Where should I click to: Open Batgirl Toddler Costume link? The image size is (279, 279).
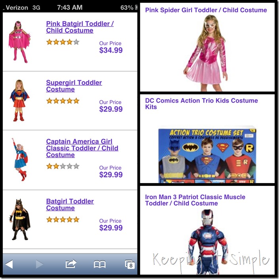pos(70,204)
